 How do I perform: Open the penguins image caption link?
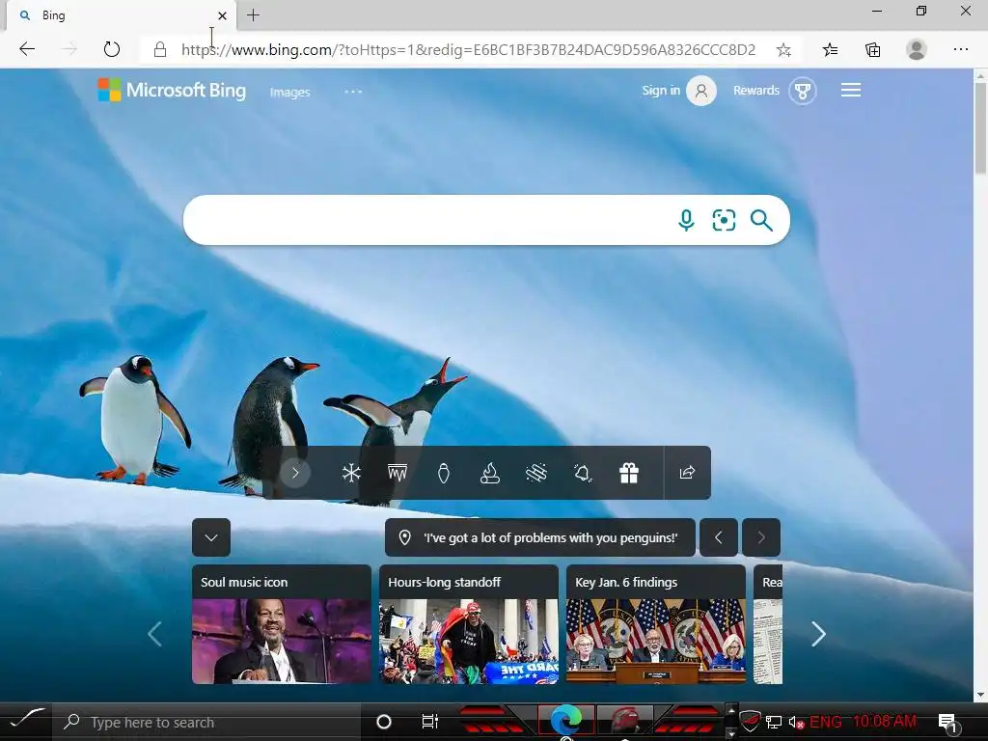(540, 537)
